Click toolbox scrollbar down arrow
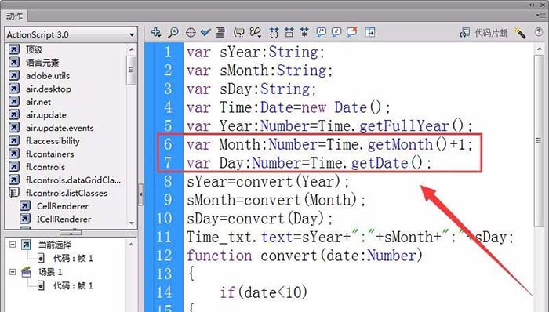Viewport: 549px width, 312px height. pos(132,223)
